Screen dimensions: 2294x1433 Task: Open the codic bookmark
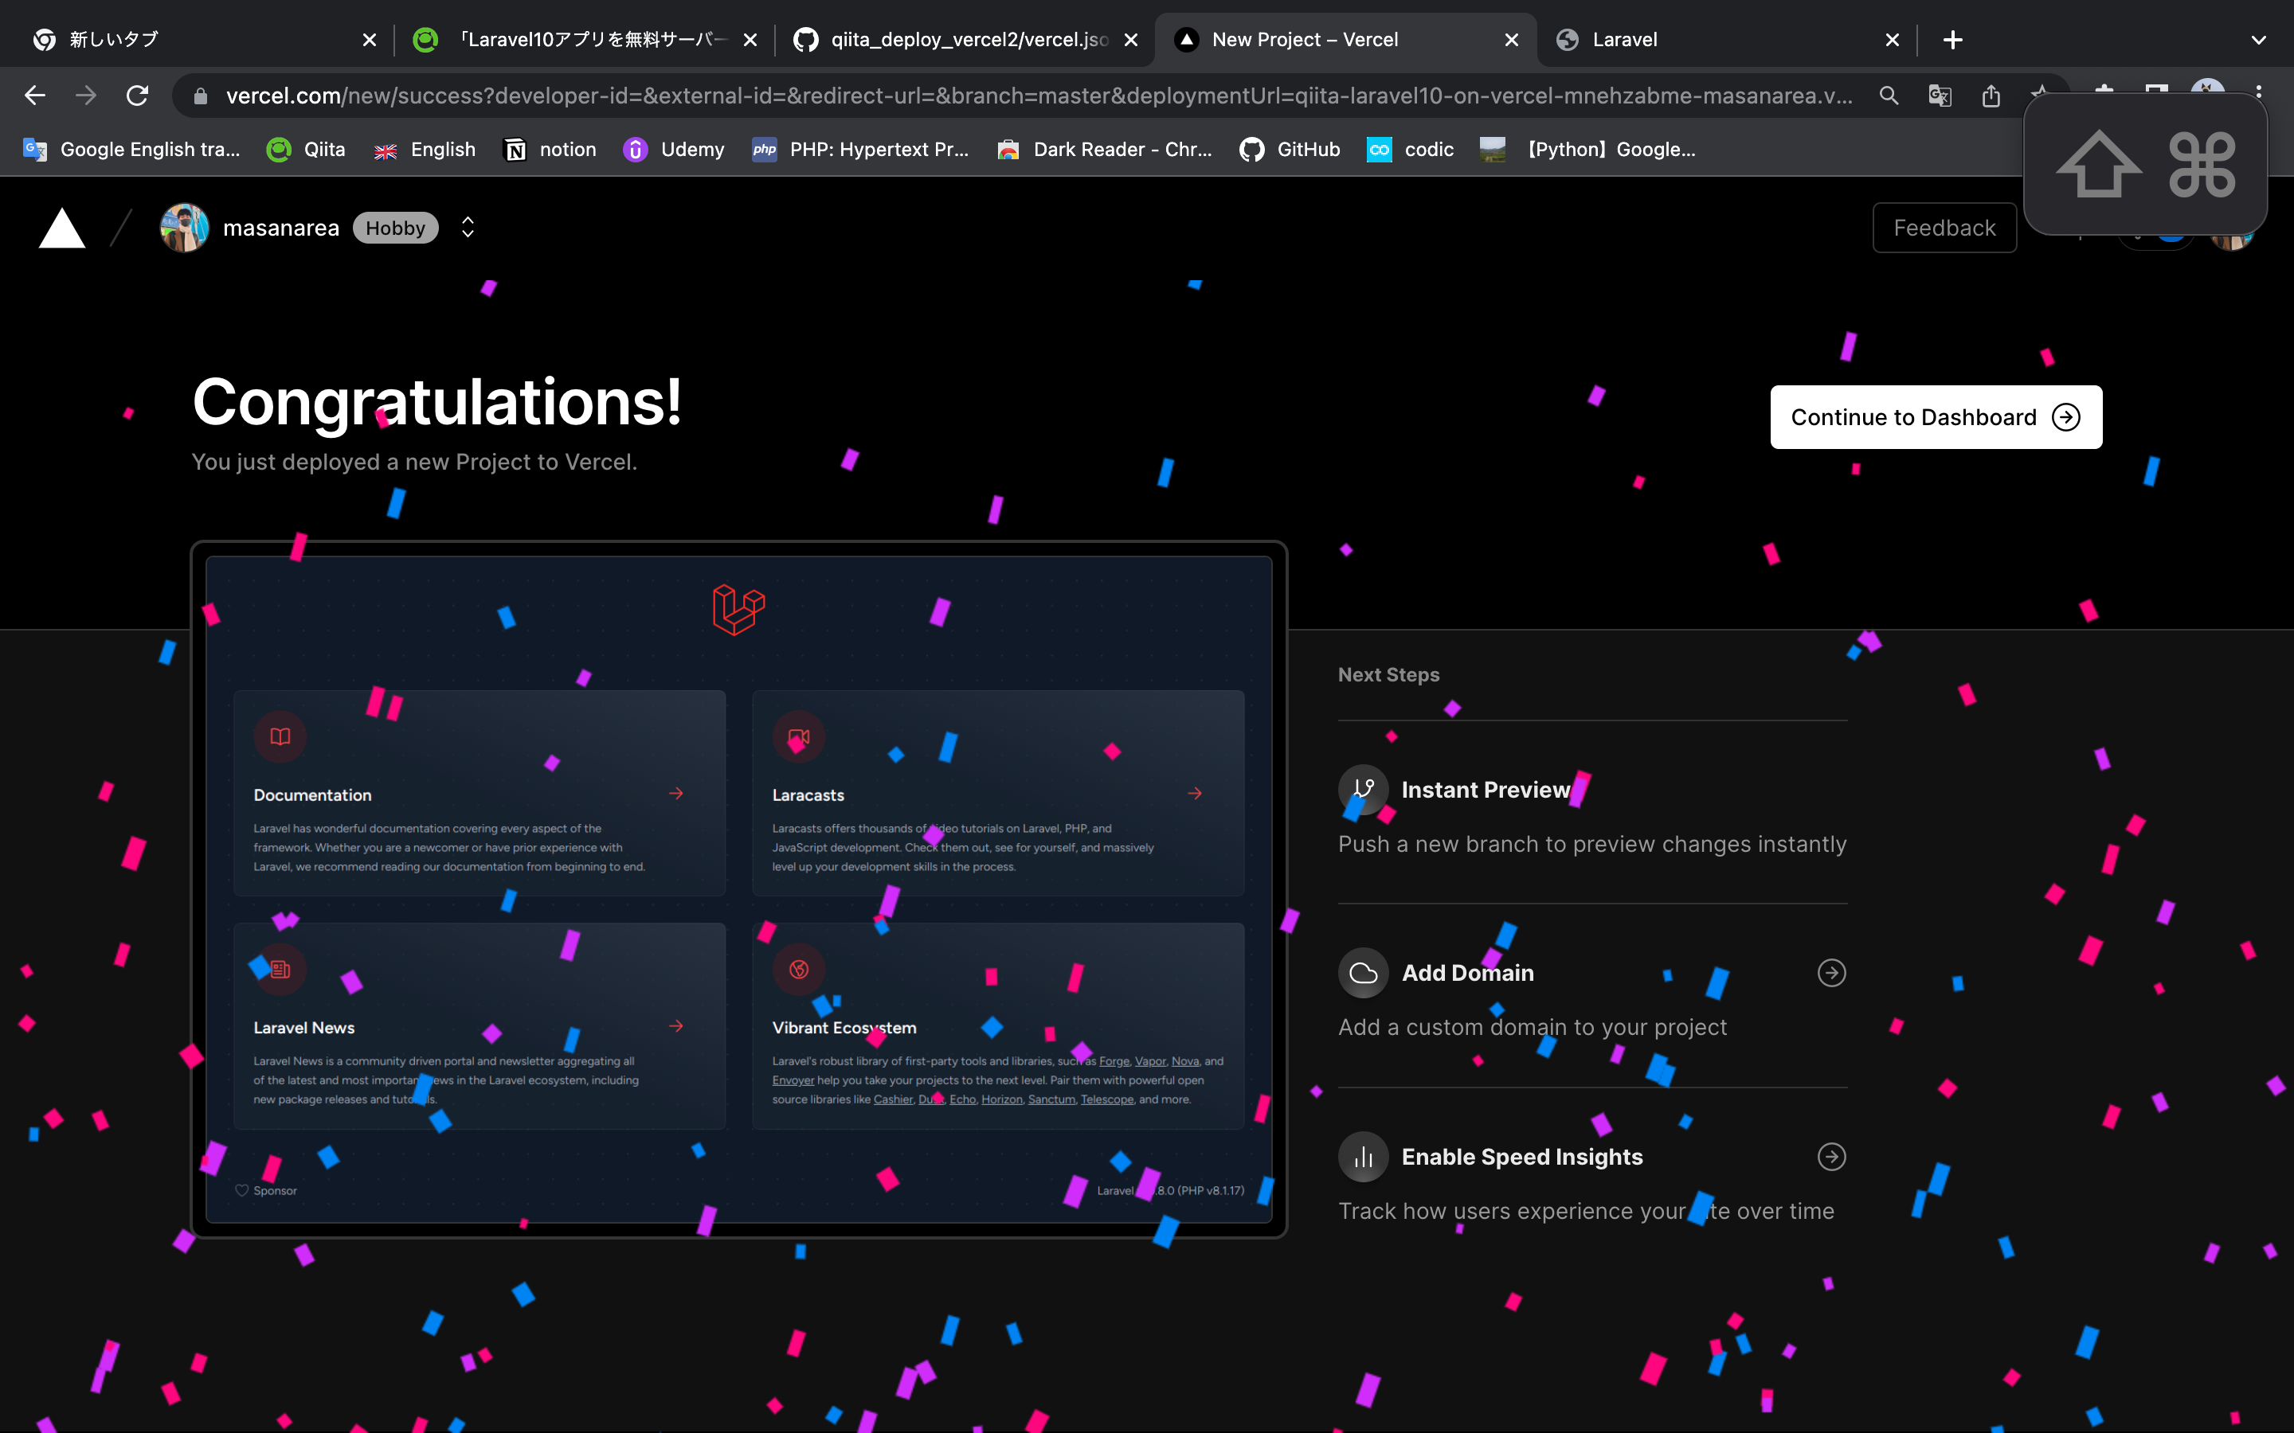(1411, 150)
